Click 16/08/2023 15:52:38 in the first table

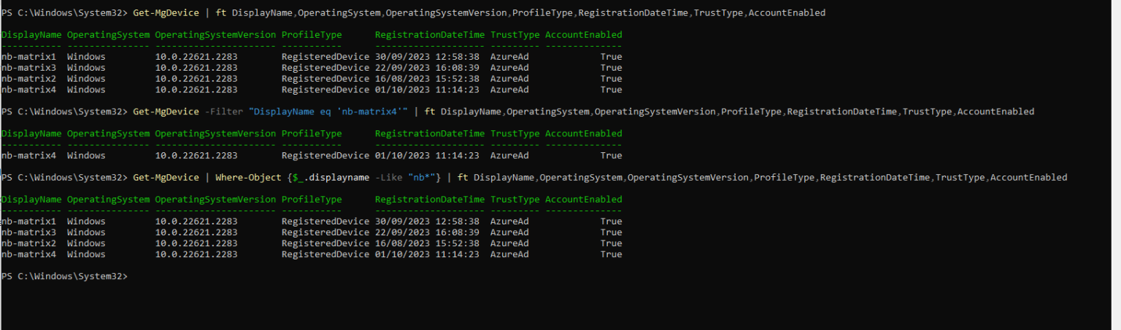tap(427, 79)
